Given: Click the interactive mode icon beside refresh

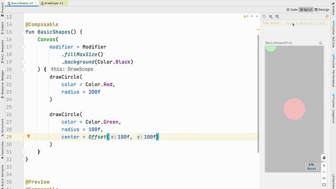Looking at the screenshot, I should coord(271,16).
